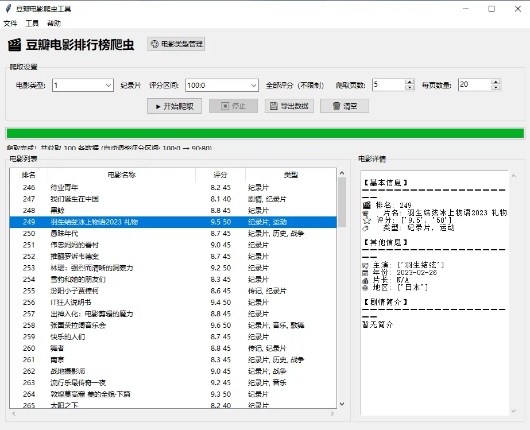Screen dimensions: 530x430
Task: Expand the 评分区间 combo box
Action: click(x=254, y=85)
